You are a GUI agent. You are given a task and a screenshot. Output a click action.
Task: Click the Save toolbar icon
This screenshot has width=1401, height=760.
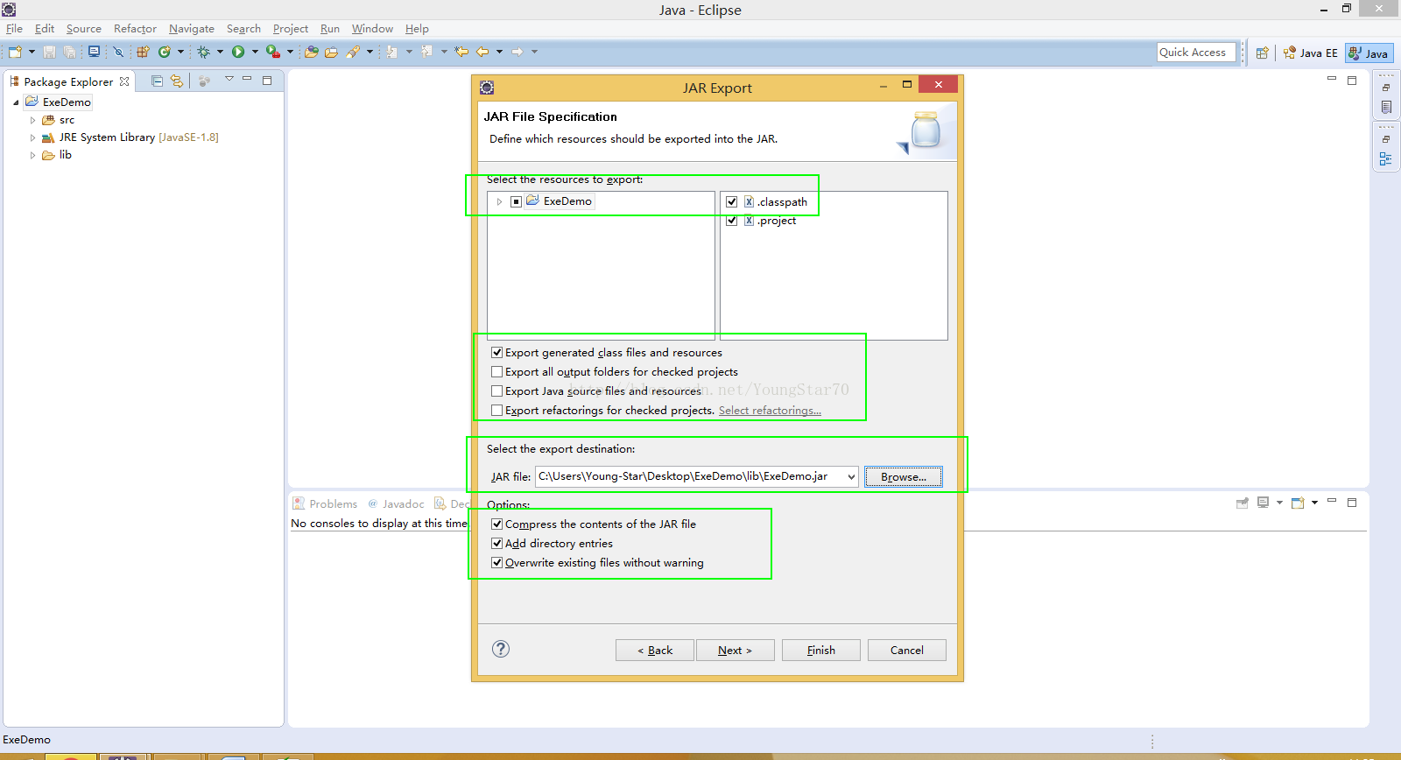(x=49, y=52)
